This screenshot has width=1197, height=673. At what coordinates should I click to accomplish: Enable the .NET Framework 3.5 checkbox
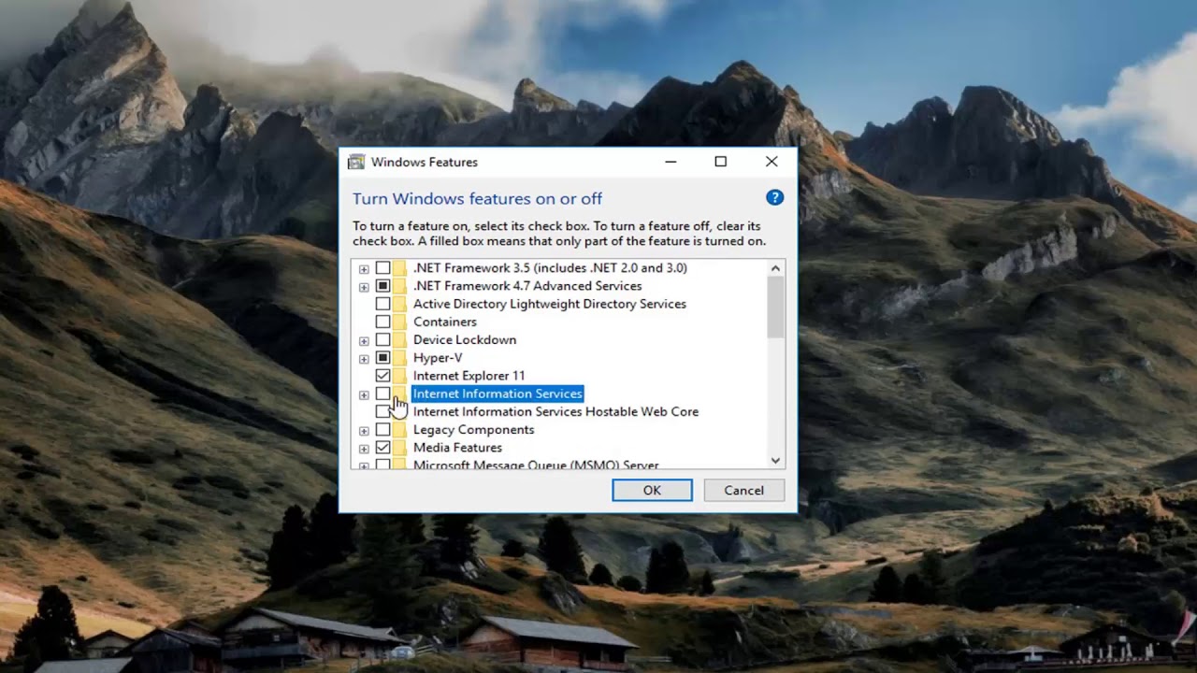click(382, 268)
